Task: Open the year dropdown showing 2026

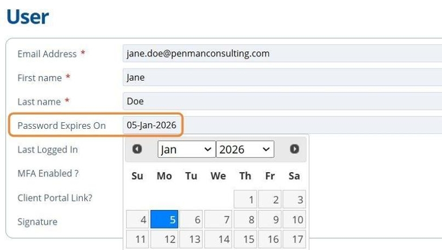Action: pyautogui.click(x=245, y=149)
